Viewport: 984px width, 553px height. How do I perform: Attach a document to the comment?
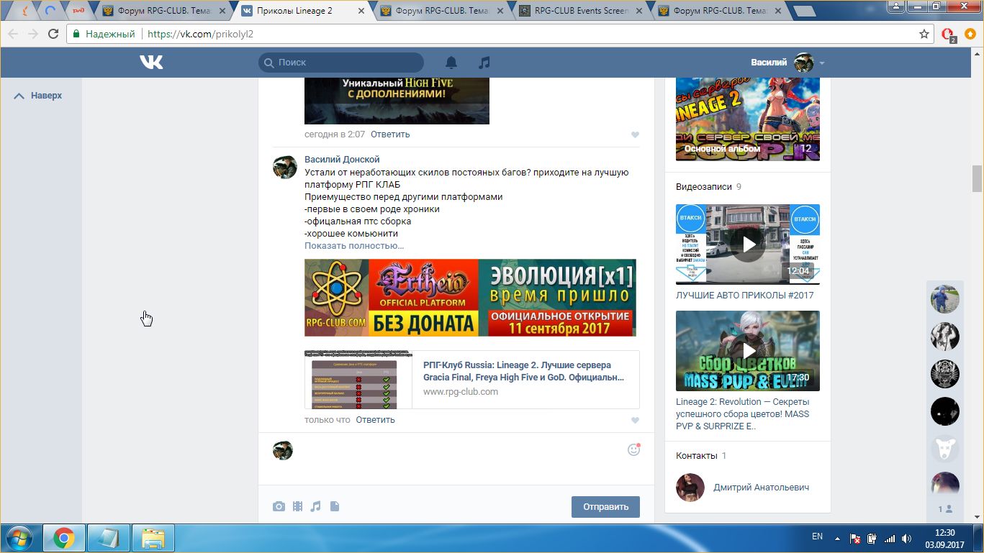click(334, 506)
